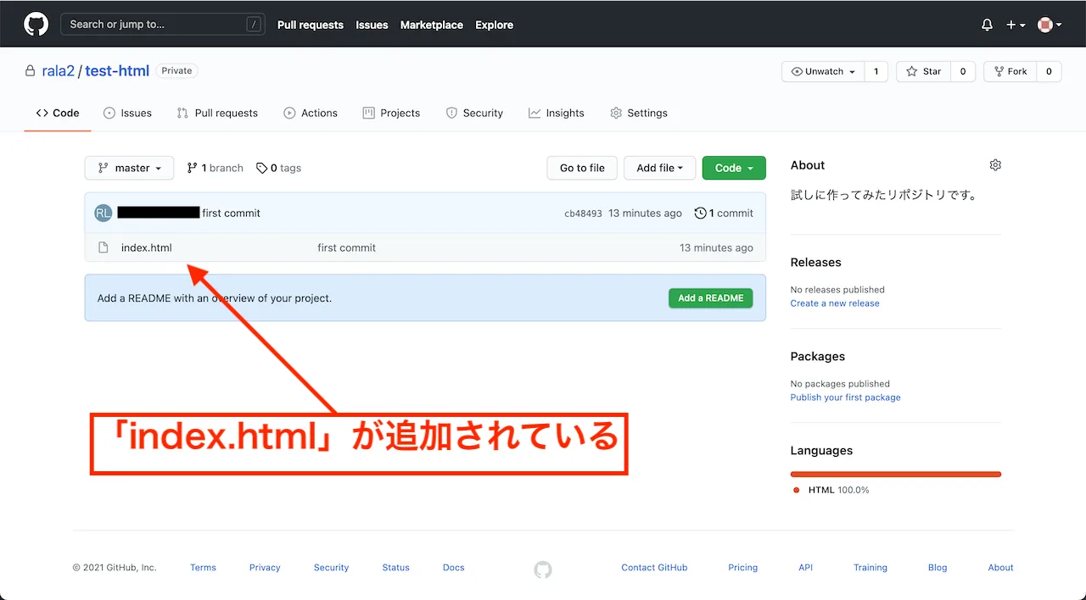The width and height of the screenshot is (1086, 600).
Task: Open Explore in the header
Action: tap(494, 25)
